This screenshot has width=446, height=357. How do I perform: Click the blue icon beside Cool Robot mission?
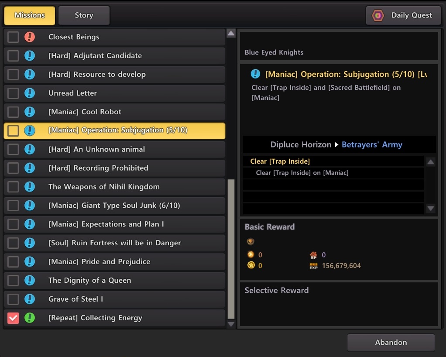click(30, 112)
